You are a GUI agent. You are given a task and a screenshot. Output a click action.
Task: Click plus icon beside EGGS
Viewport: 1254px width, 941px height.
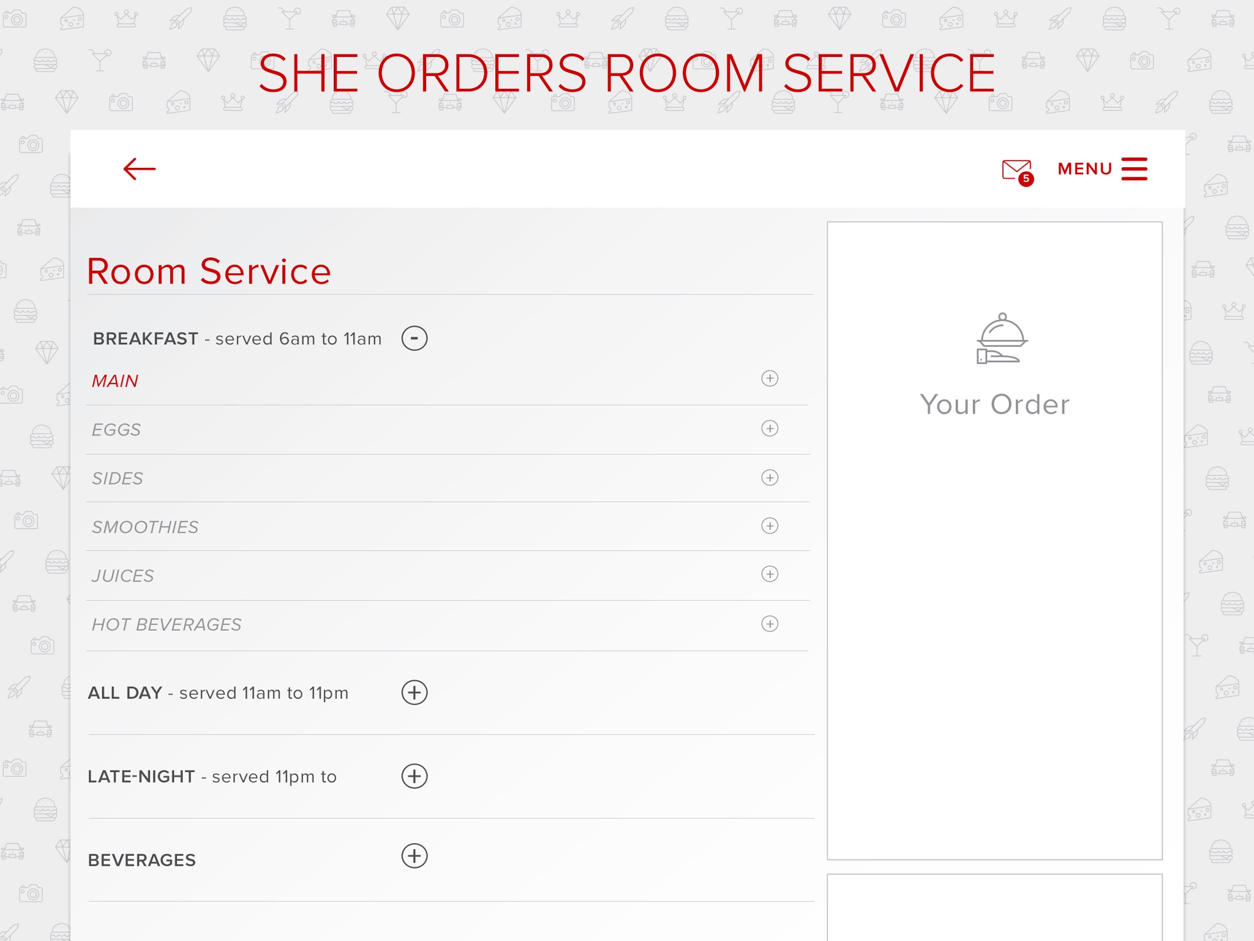coord(770,428)
